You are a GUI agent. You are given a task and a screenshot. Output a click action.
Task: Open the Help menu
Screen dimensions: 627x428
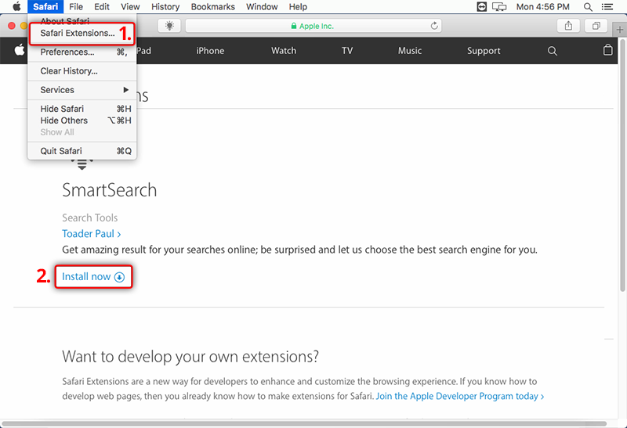[298, 6]
